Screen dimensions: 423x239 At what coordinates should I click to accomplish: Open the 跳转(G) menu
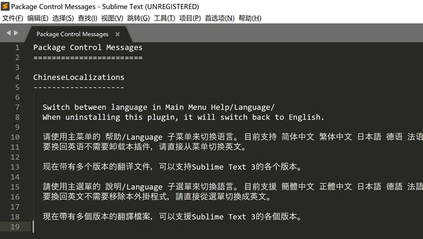tap(139, 18)
